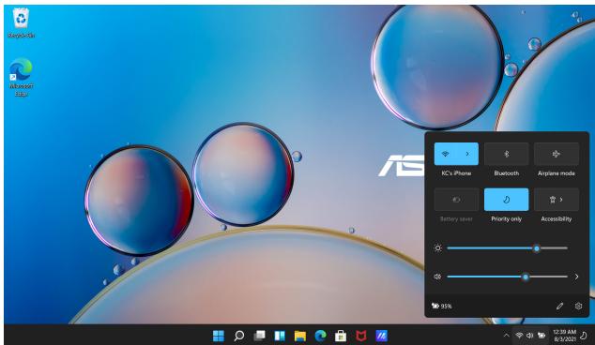Select the Microsoft Edge desktop shortcut

(21, 77)
